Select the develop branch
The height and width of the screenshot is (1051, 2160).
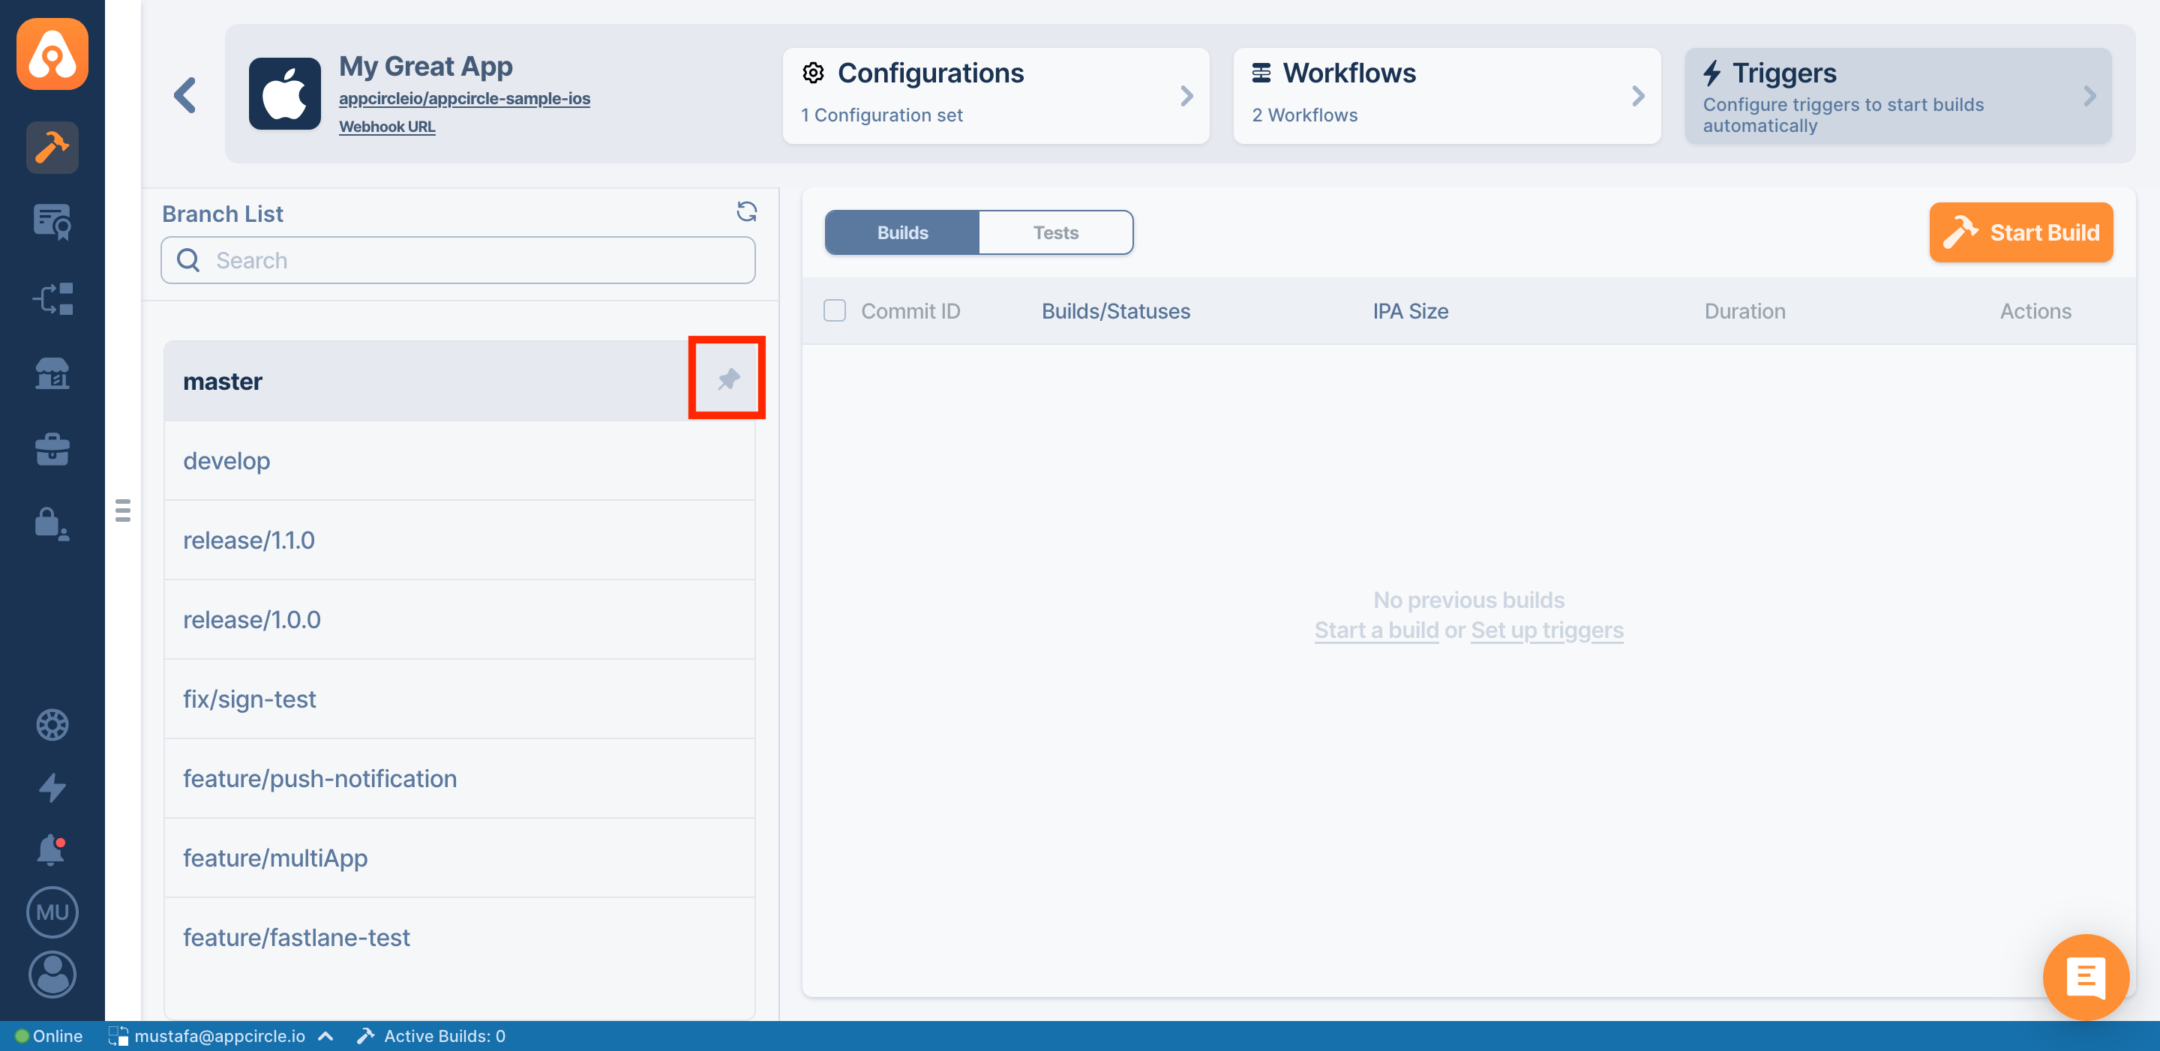(460, 460)
